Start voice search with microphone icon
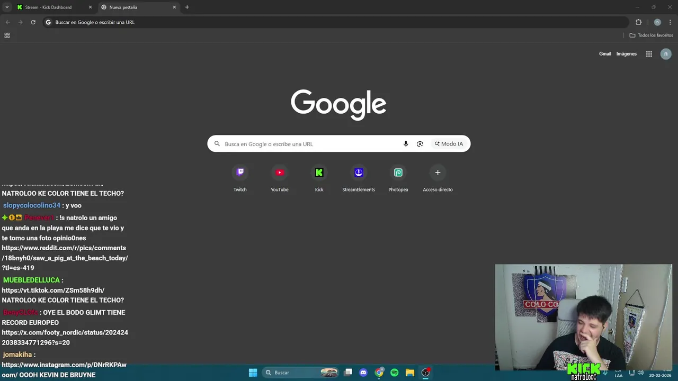 [406, 144]
